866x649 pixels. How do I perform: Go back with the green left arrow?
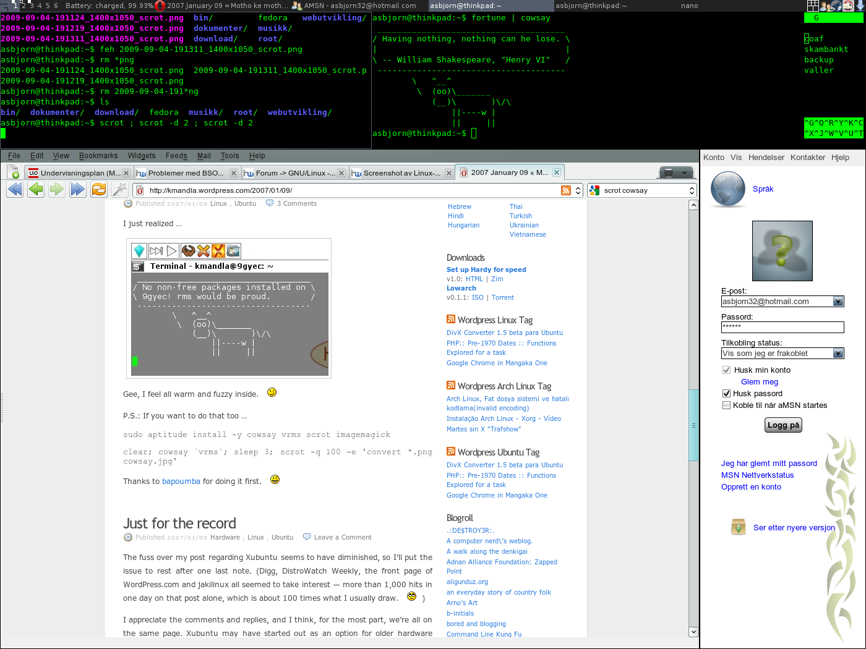[x=36, y=190]
